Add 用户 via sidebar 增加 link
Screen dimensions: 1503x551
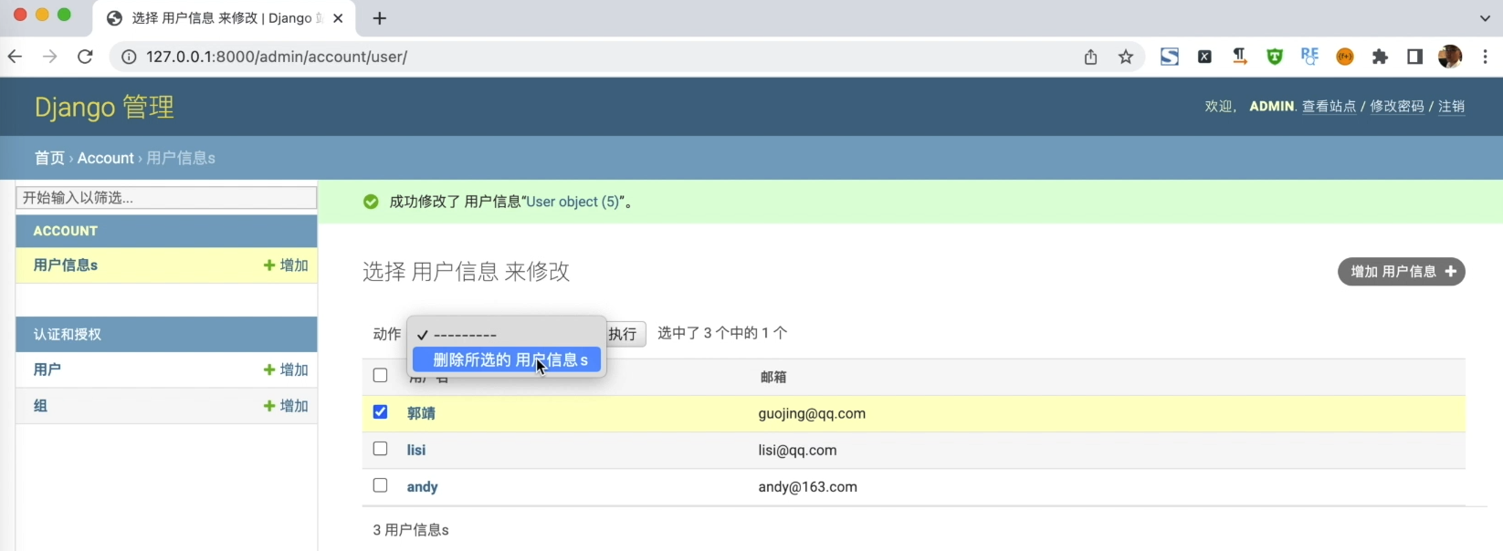[x=286, y=369]
